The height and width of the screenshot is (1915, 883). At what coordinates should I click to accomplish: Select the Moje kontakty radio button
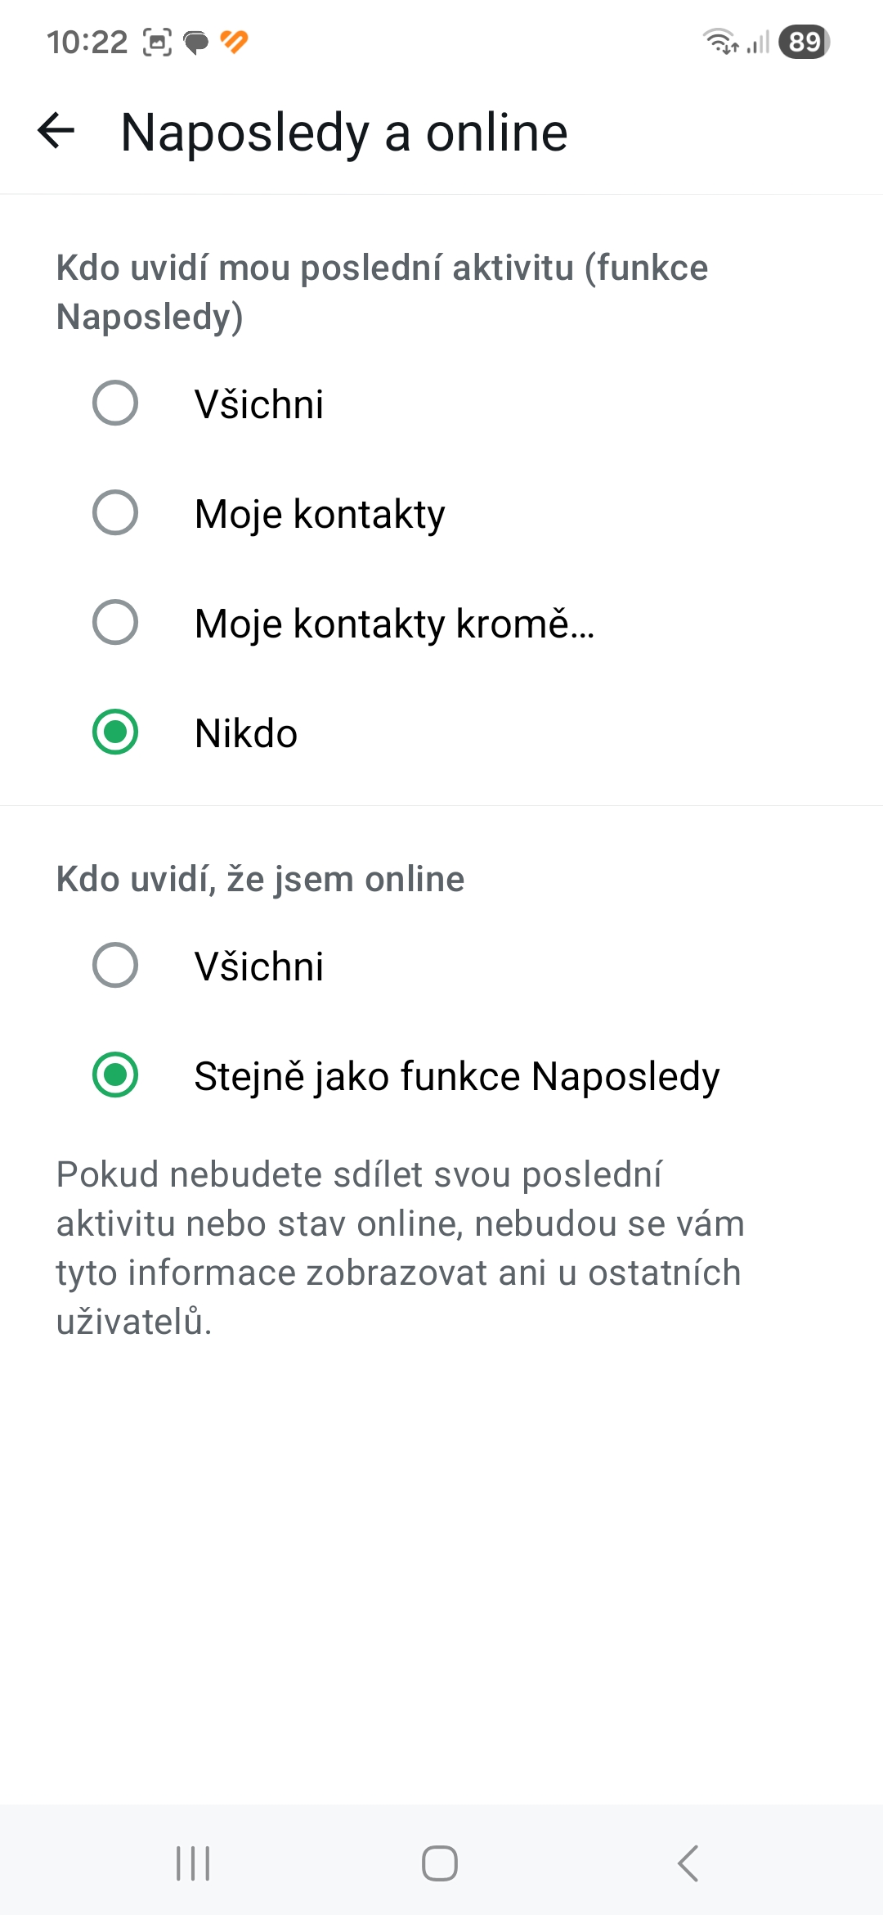[115, 513]
